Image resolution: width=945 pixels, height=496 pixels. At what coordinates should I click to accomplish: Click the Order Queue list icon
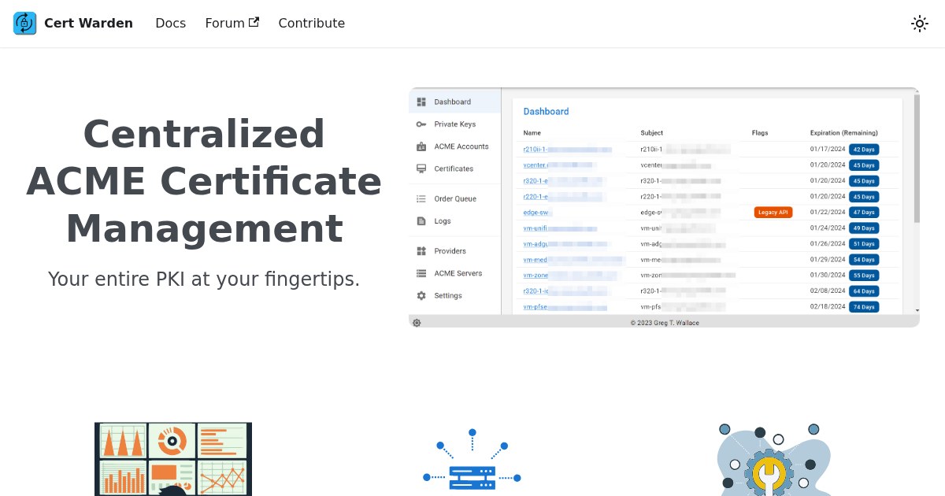421,198
